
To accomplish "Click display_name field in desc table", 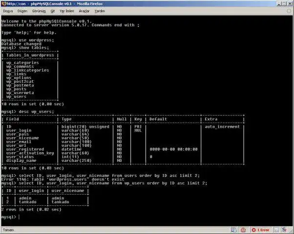I will 21,160.
